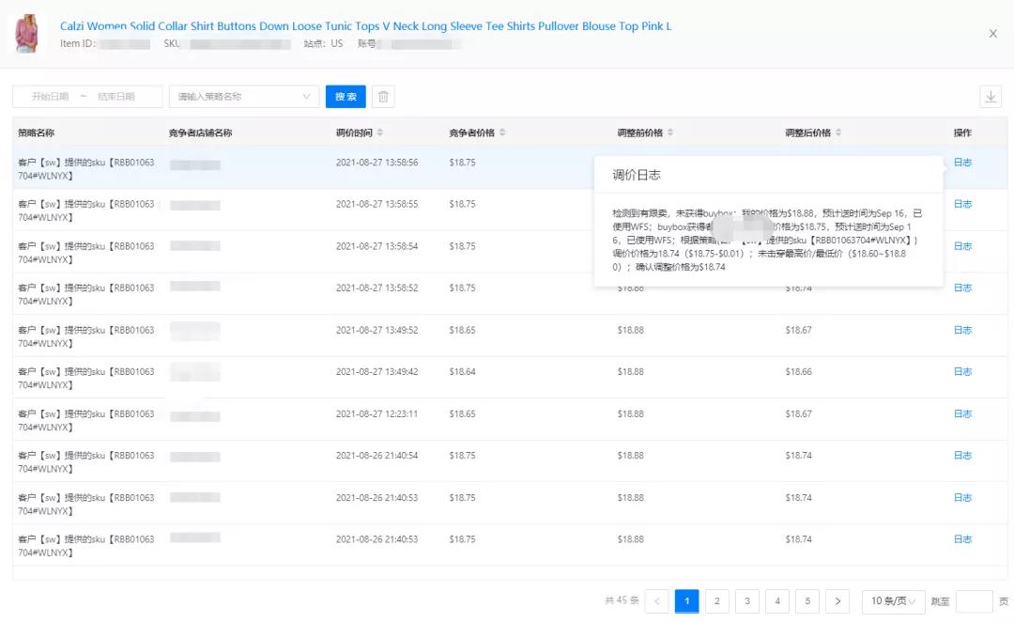Sort by 调整前价格 column sort icon
Screen dimensions: 1014x623
(670, 132)
